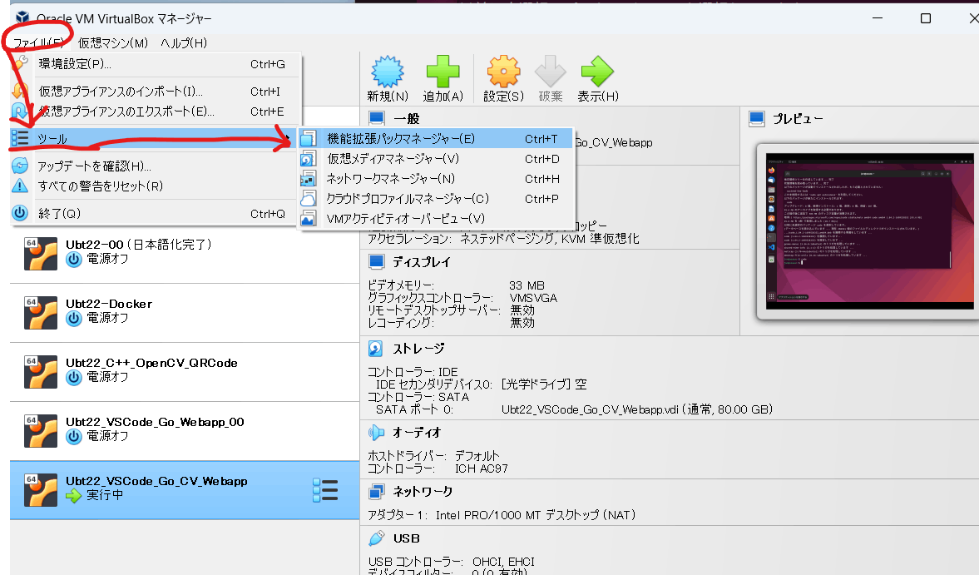
Task: Click Ubt22_VSCode_Go_CV_Webapp.vdi disk entry
Action: 637,409
